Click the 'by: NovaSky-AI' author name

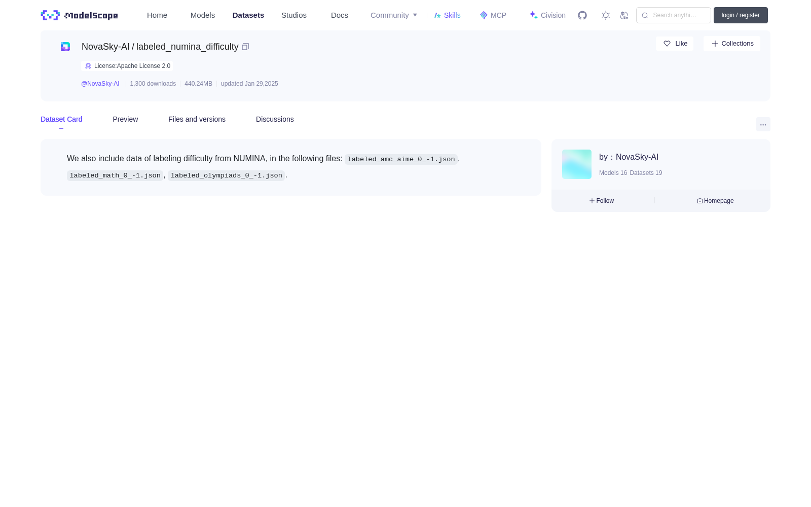pyautogui.click(x=629, y=157)
